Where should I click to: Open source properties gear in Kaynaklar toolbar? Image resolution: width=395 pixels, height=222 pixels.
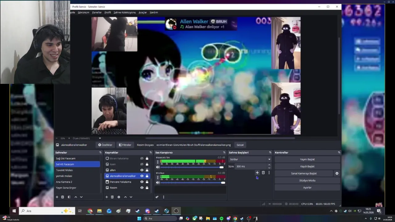(119, 197)
